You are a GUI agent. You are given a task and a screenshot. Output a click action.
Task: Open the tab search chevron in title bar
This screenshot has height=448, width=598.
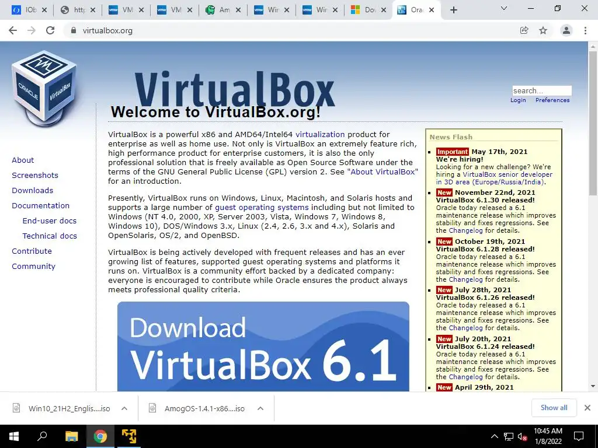504,8
